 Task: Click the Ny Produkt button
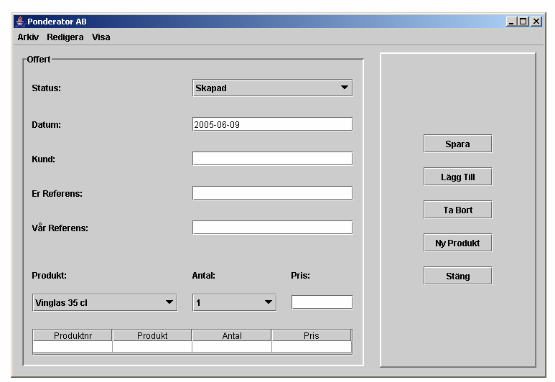(x=457, y=243)
